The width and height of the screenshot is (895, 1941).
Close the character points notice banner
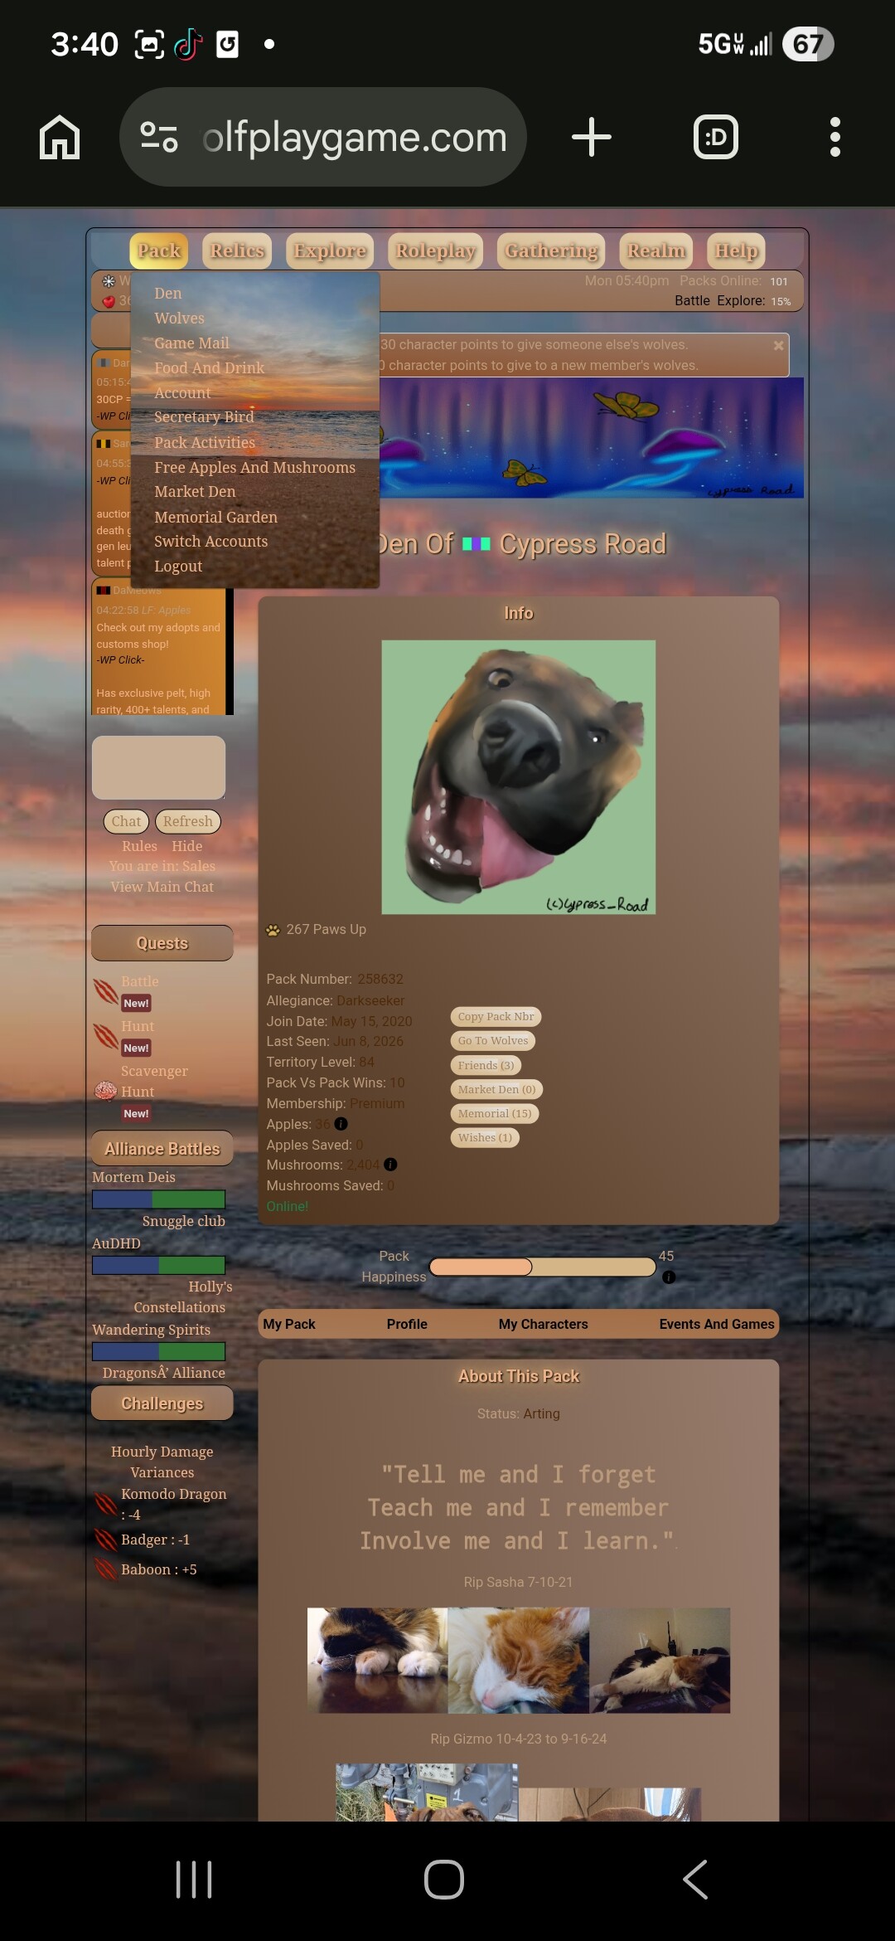point(778,345)
